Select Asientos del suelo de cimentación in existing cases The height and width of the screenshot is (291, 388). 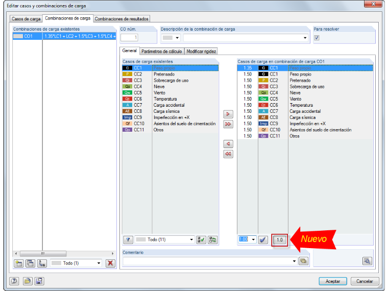pos(170,124)
